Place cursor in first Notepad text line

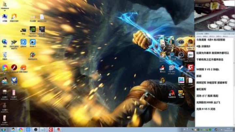click(x=211, y=40)
